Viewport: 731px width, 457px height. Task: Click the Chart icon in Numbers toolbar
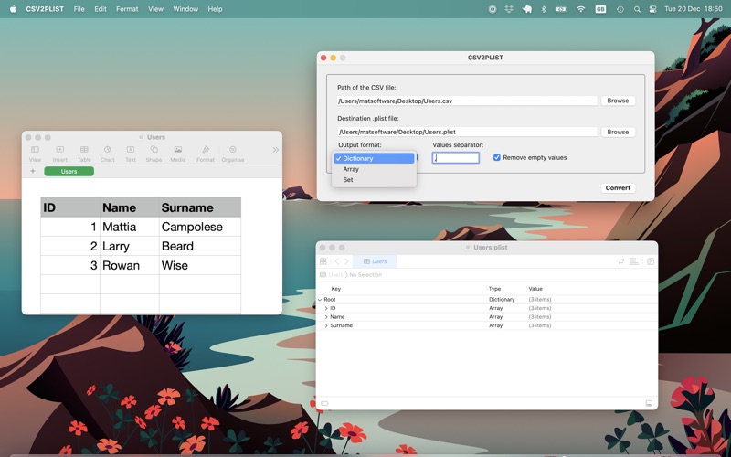click(x=107, y=150)
